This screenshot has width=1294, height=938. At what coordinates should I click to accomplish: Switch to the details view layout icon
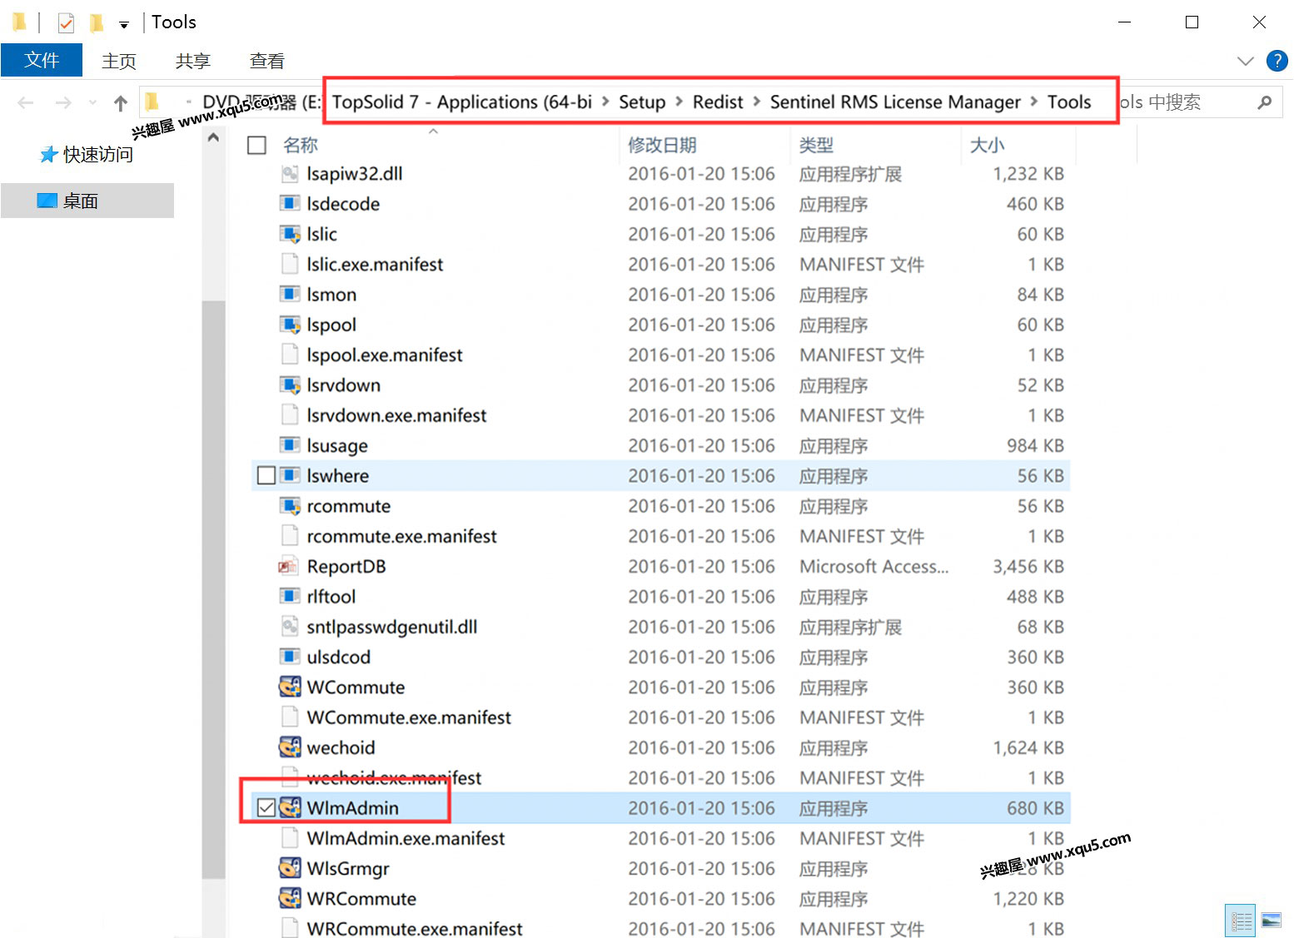coord(1241,921)
